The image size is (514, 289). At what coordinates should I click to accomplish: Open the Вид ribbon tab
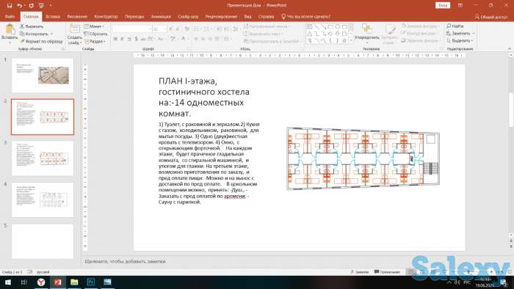tap(247, 16)
